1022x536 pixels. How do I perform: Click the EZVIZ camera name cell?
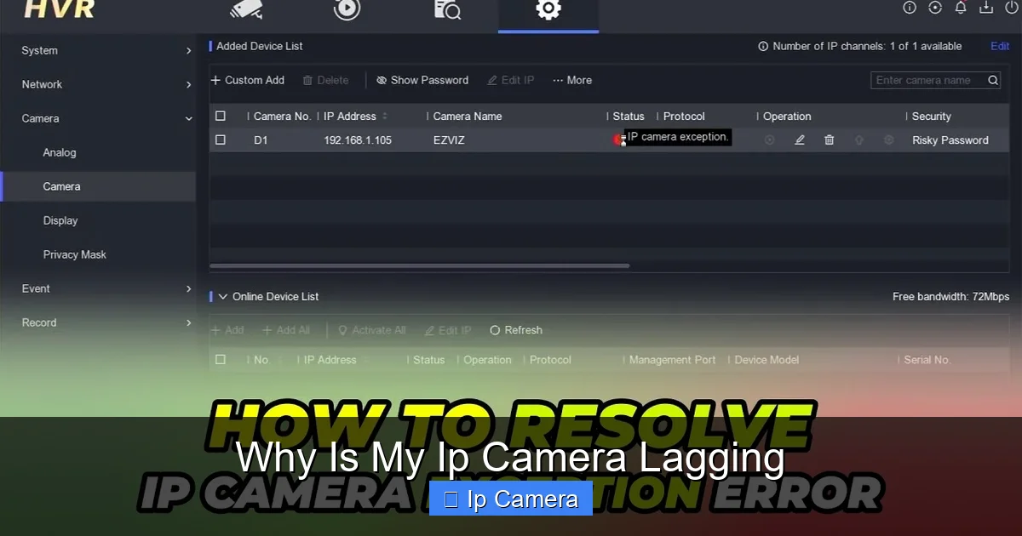[449, 140]
